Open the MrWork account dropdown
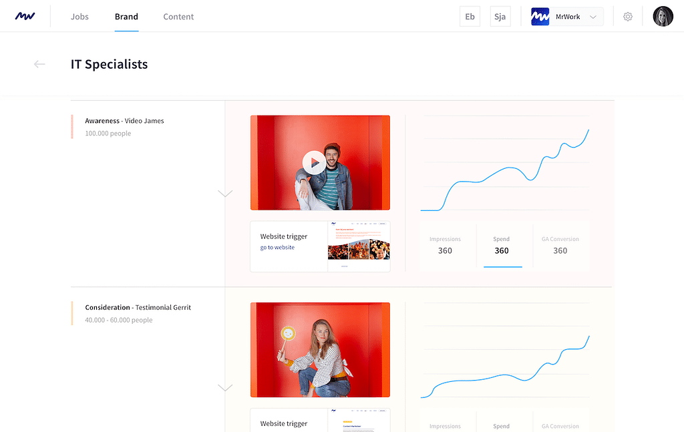This screenshot has height=432, width=684. [592, 17]
